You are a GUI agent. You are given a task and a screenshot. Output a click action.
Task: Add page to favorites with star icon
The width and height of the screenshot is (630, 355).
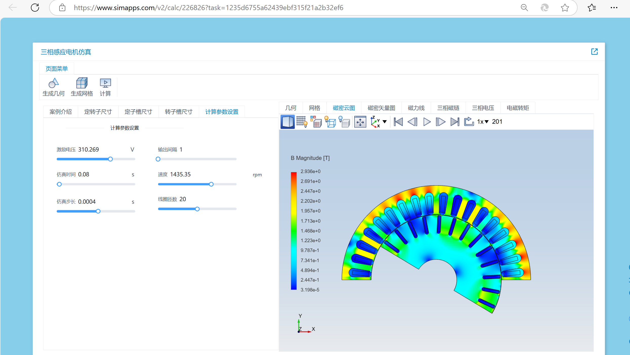(565, 8)
